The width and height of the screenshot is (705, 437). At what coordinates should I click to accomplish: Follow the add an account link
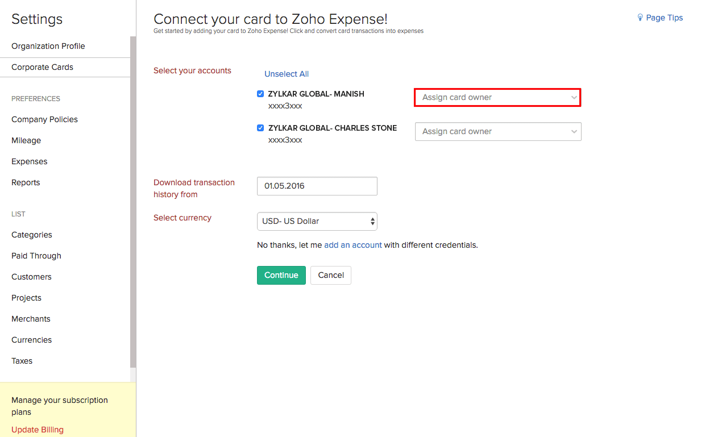353,245
